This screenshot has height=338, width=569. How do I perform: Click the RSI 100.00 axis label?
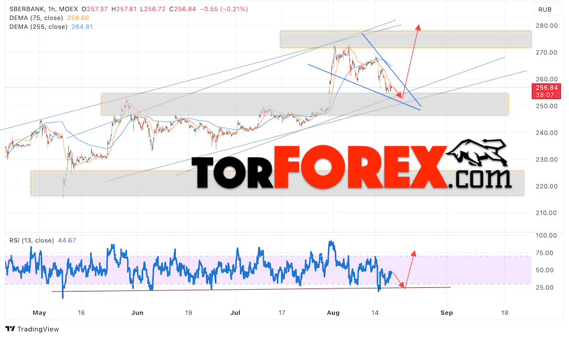click(x=546, y=235)
